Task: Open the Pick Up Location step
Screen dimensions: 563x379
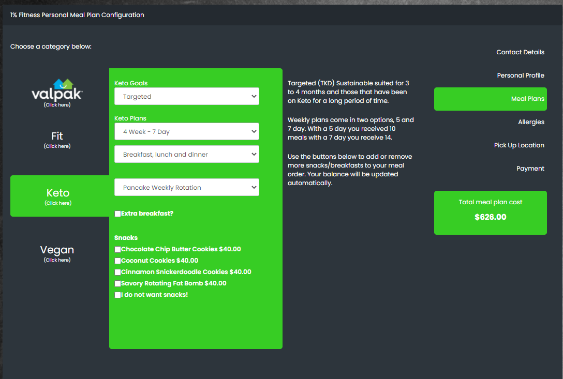Action: 519,145
